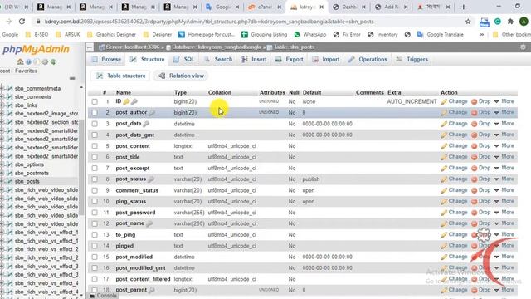The height and width of the screenshot is (299, 531).
Task: Select sbn_posts table in sidebar
Action: point(27,181)
